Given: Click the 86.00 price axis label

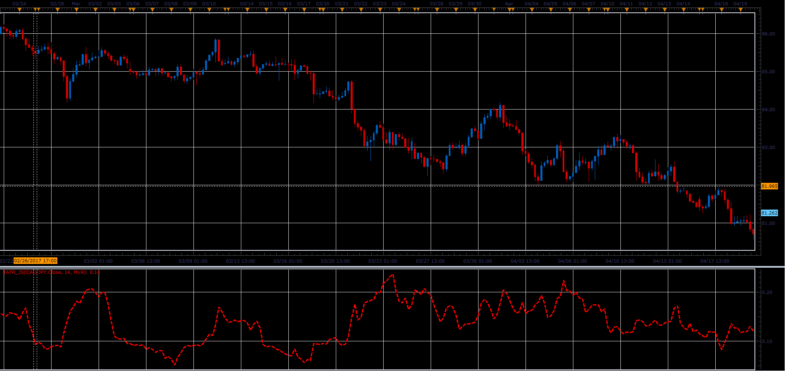Looking at the screenshot, I should (x=768, y=34).
